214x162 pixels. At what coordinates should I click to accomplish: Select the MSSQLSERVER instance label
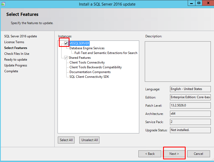[x=79, y=43]
